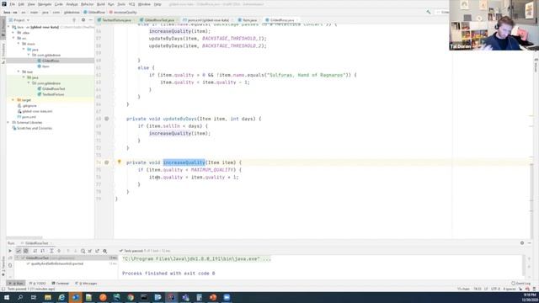Select TexttestFixture in Project tree
Image resolution: width=539 pixels, height=303 pixels.
pos(53,94)
